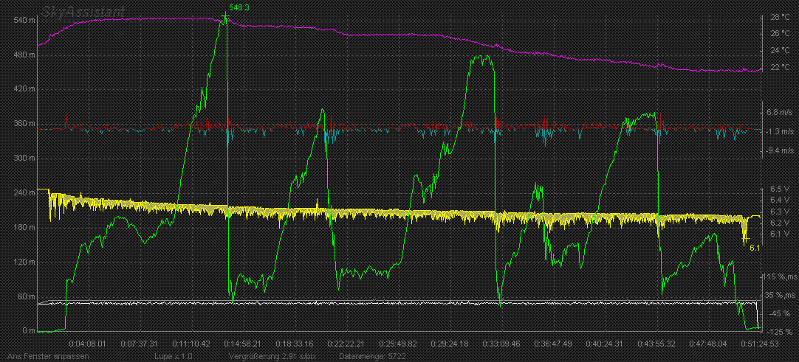Viewport: 799px width, 362px height.
Task: Click the 115 %,ms axis label
Action: [781, 277]
